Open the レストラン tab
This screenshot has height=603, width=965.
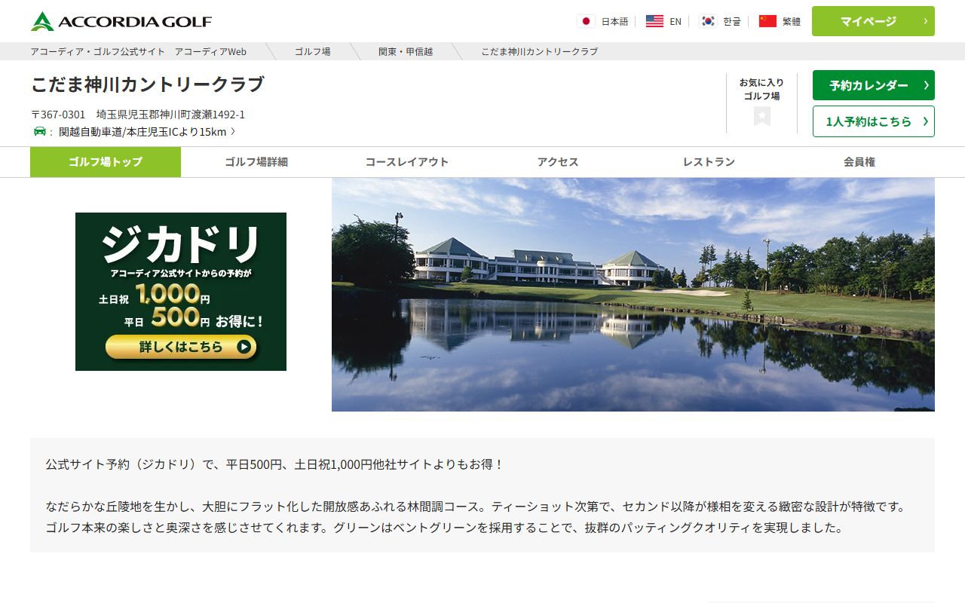click(x=709, y=162)
